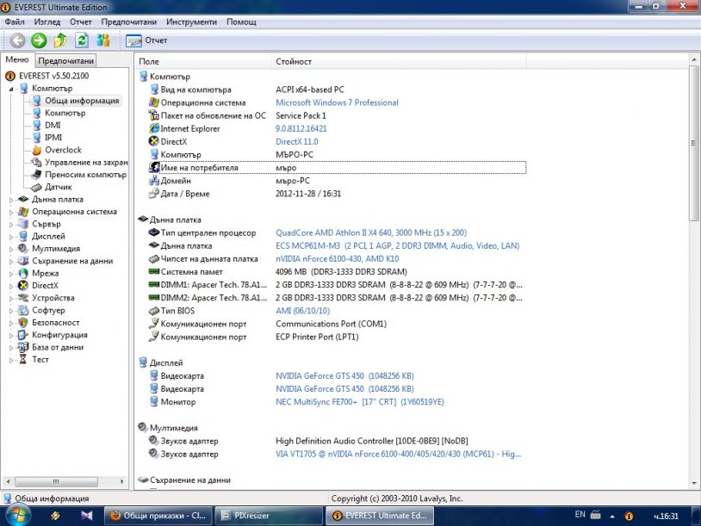Select the DMI tree item
Image resolution: width=701 pixels, height=526 pixels.
(x=53, y=125)
